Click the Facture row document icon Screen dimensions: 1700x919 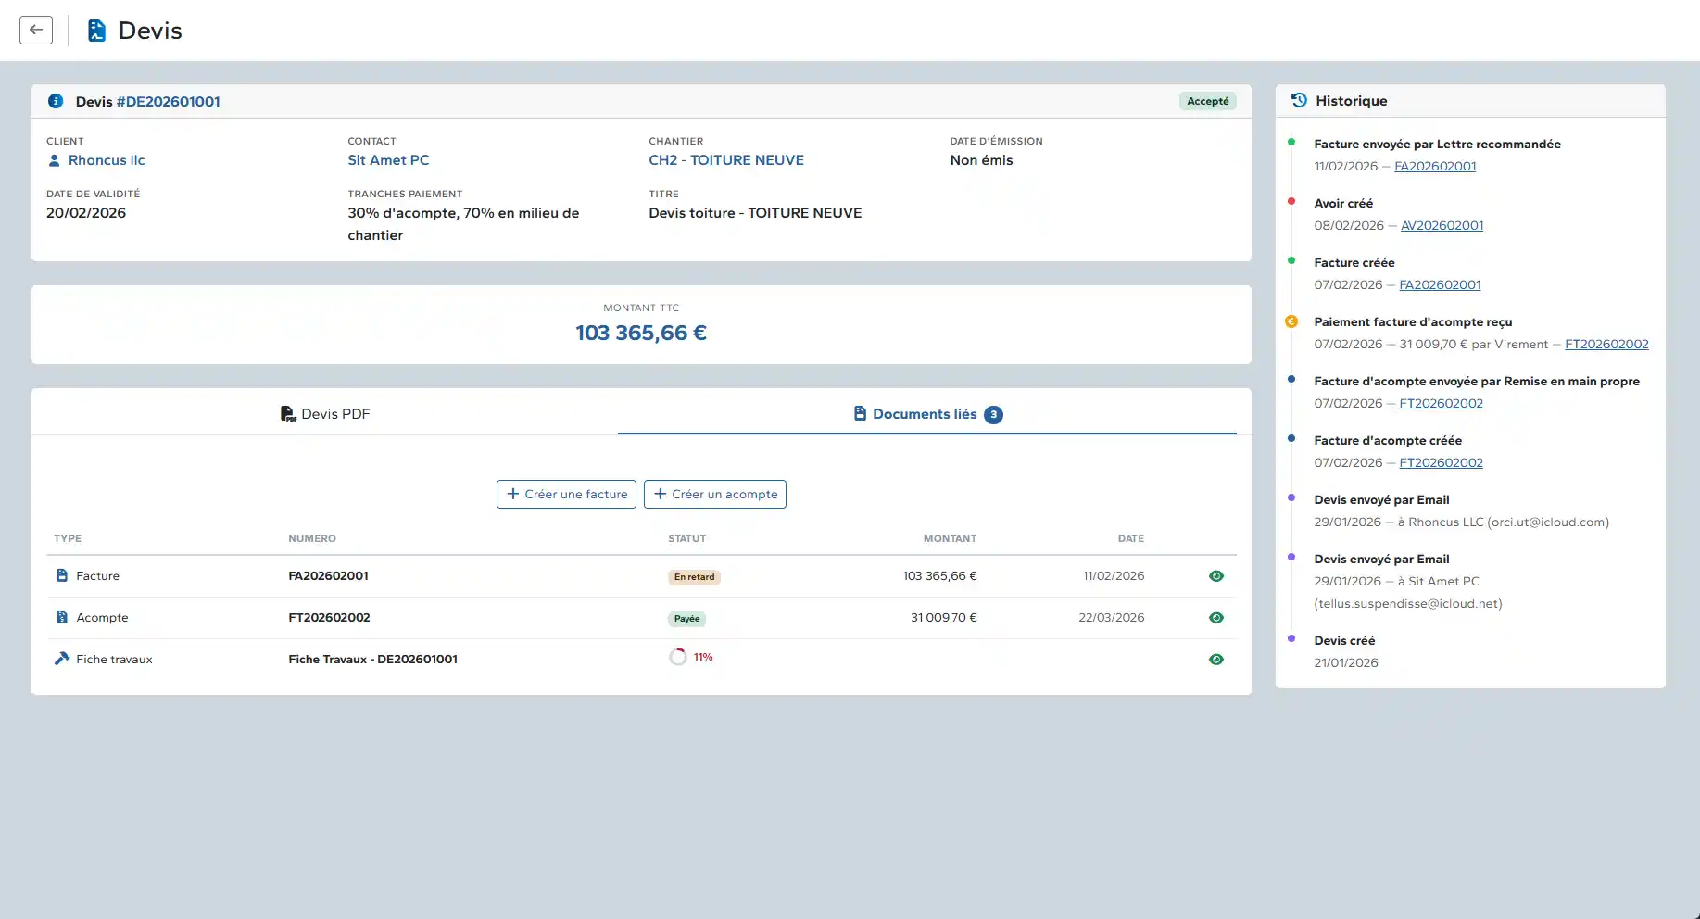[x=62, y=575]
